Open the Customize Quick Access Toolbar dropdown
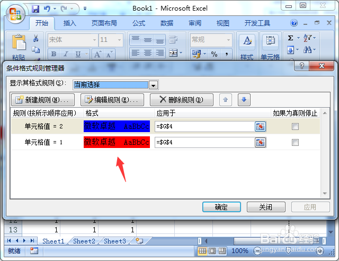 tap(85, 8)
